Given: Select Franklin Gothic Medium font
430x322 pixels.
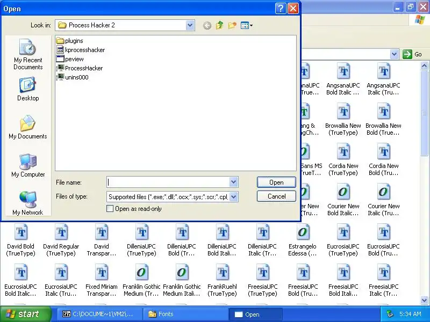Looking at the screenshot, I should [141, 280].
